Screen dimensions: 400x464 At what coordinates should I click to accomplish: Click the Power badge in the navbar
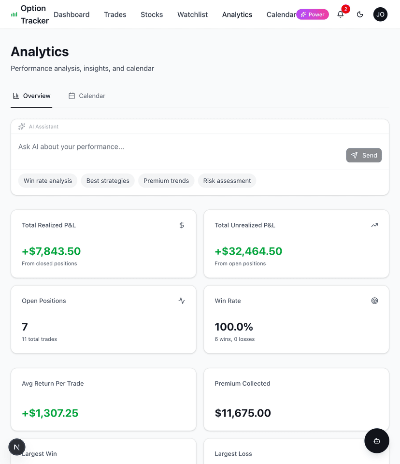(313, 14)
